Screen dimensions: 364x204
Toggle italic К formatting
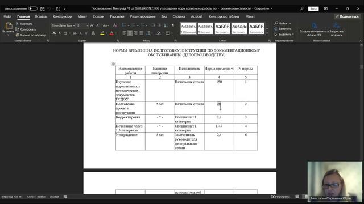tap(60, 33)
